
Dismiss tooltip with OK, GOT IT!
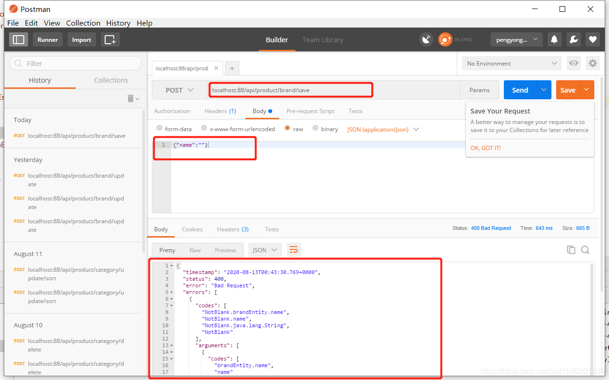tap(486, 148)
